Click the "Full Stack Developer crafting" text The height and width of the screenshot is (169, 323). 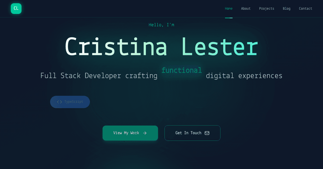pos(99,76)
